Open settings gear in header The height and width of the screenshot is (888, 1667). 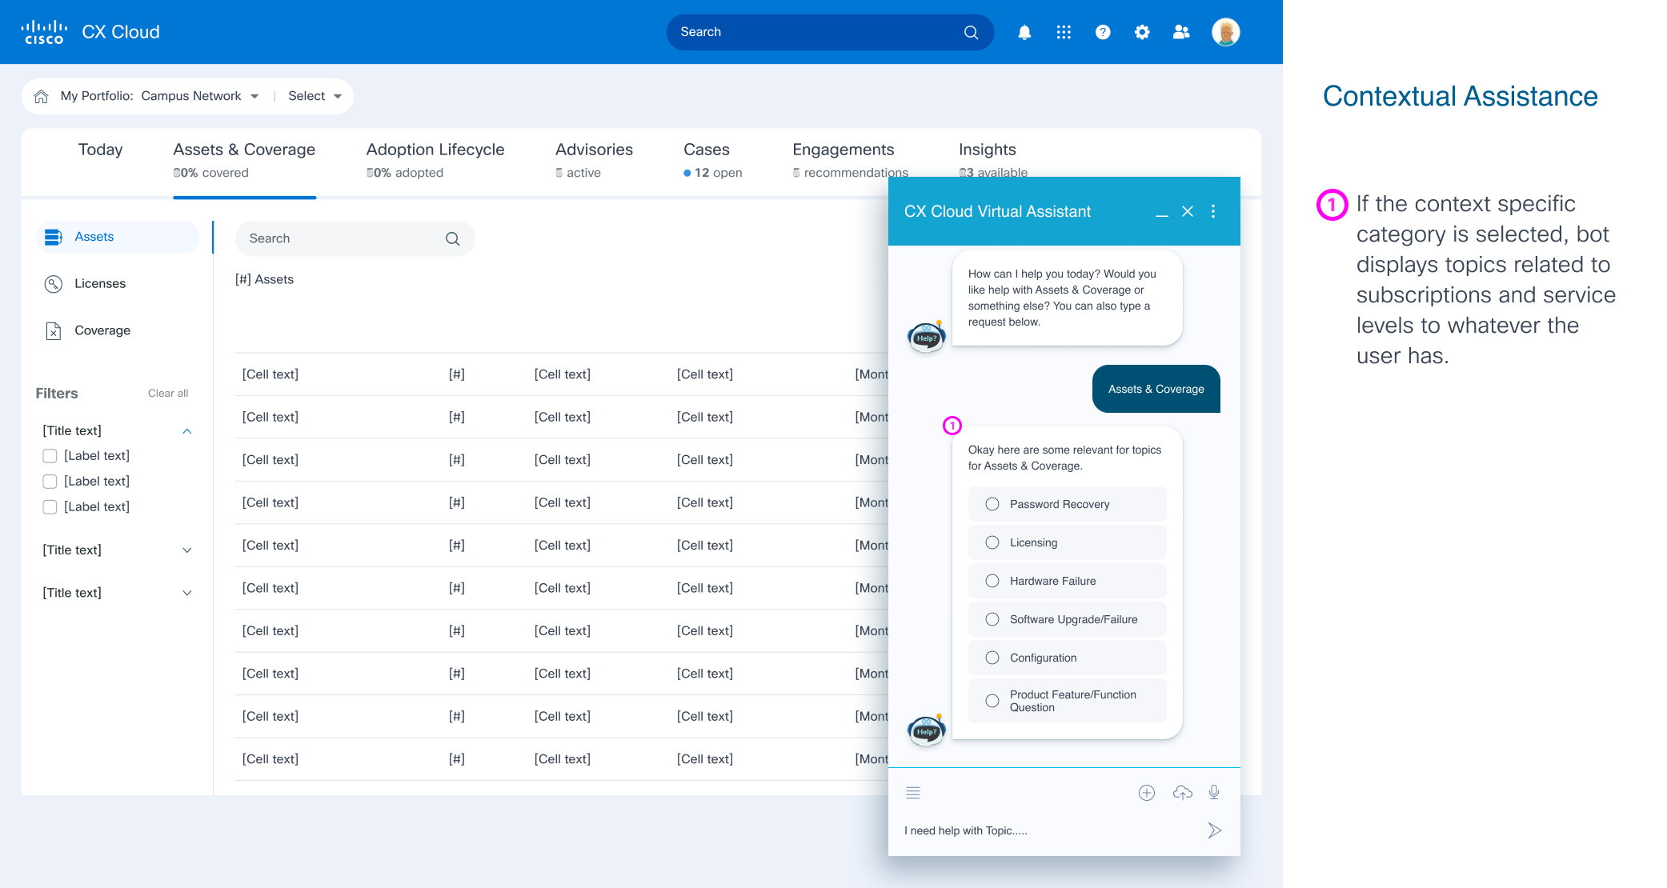pyautogui.click(x=1142, y=32)
